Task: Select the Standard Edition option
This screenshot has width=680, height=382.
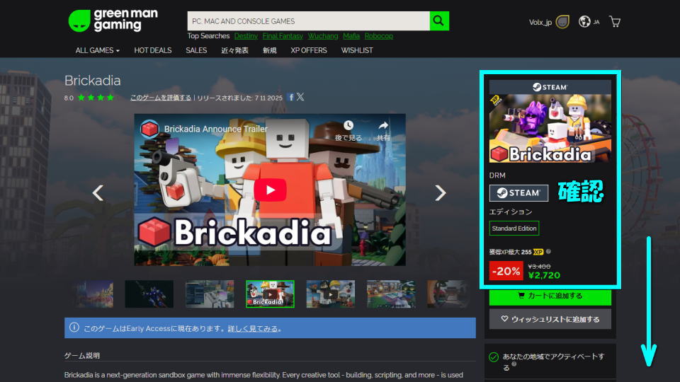Action: 514,228
